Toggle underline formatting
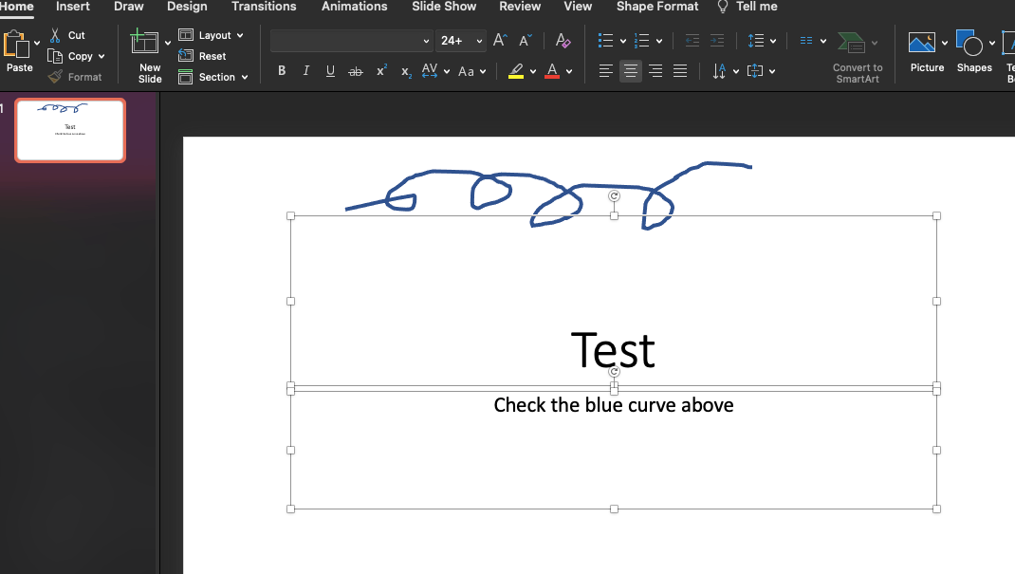Image resolution: width=1015 pixels, height=574 pixels. (330, 70)
